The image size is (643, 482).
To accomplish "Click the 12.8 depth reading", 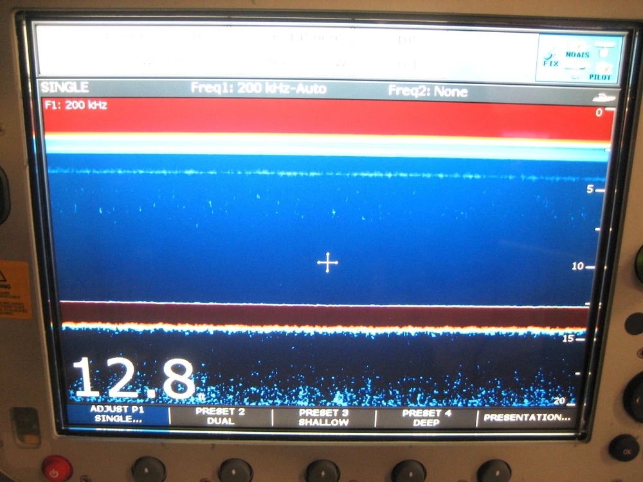I will pyautogui.click(x=133, y=378).
